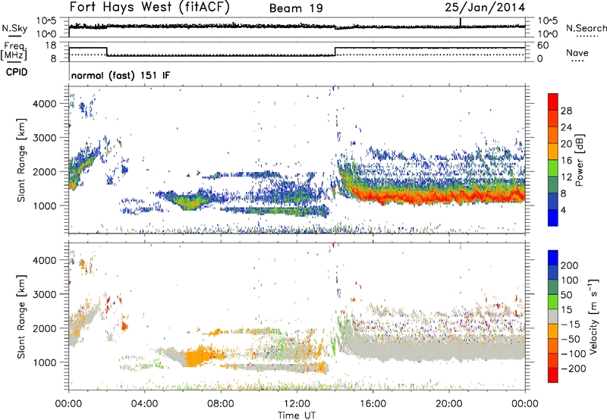Click the velocity colorbar value −50
This screenshot has width=607, height=420.
571,340
